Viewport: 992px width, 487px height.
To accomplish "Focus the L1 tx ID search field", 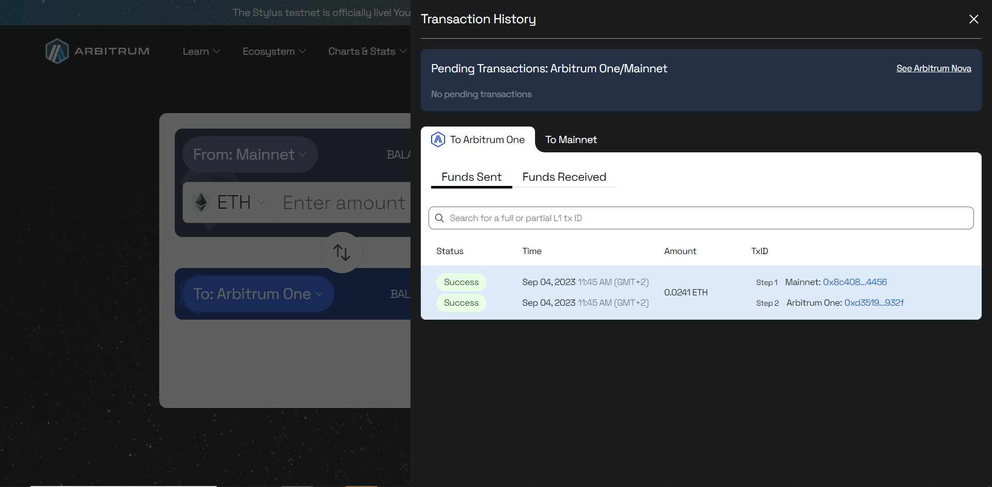I will [701, 218].
